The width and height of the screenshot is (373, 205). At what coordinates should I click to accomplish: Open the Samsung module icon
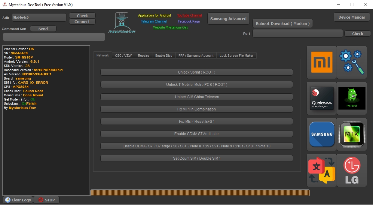[322, 134]
